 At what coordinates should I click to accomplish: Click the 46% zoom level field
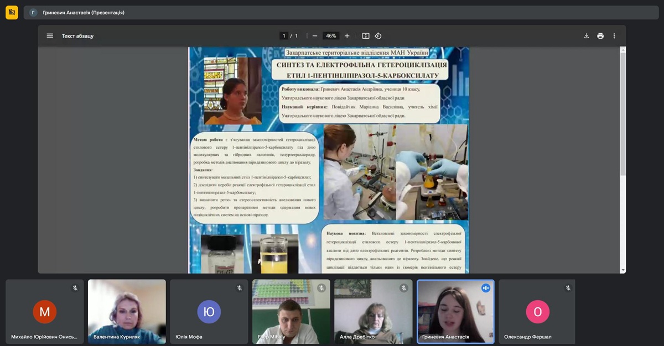pos(331,36)
